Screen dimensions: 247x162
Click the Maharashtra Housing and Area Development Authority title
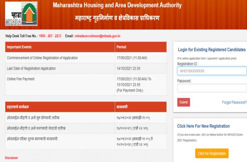click(117, 5)
